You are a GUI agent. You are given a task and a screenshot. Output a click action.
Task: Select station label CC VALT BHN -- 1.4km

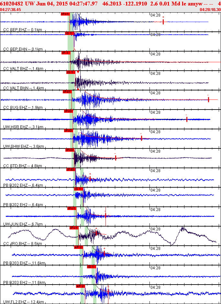pos(23,88)
